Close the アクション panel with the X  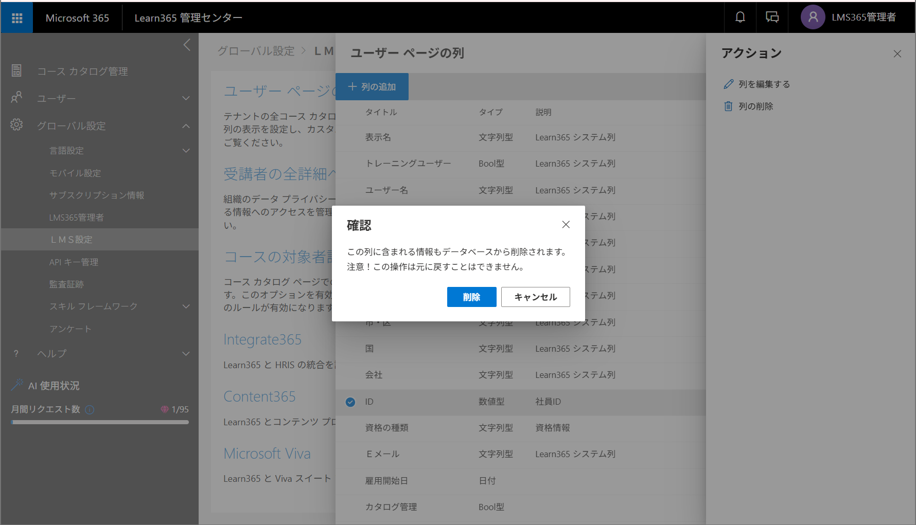(897, 53)
